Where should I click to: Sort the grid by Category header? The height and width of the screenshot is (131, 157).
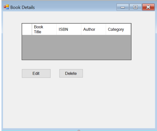click(x=118, y=29)
